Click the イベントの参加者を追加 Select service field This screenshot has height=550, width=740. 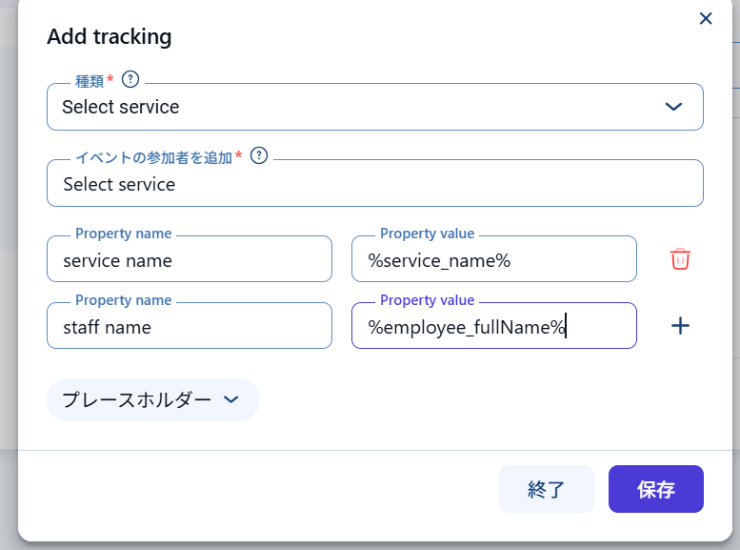click(x=374, y=184)
